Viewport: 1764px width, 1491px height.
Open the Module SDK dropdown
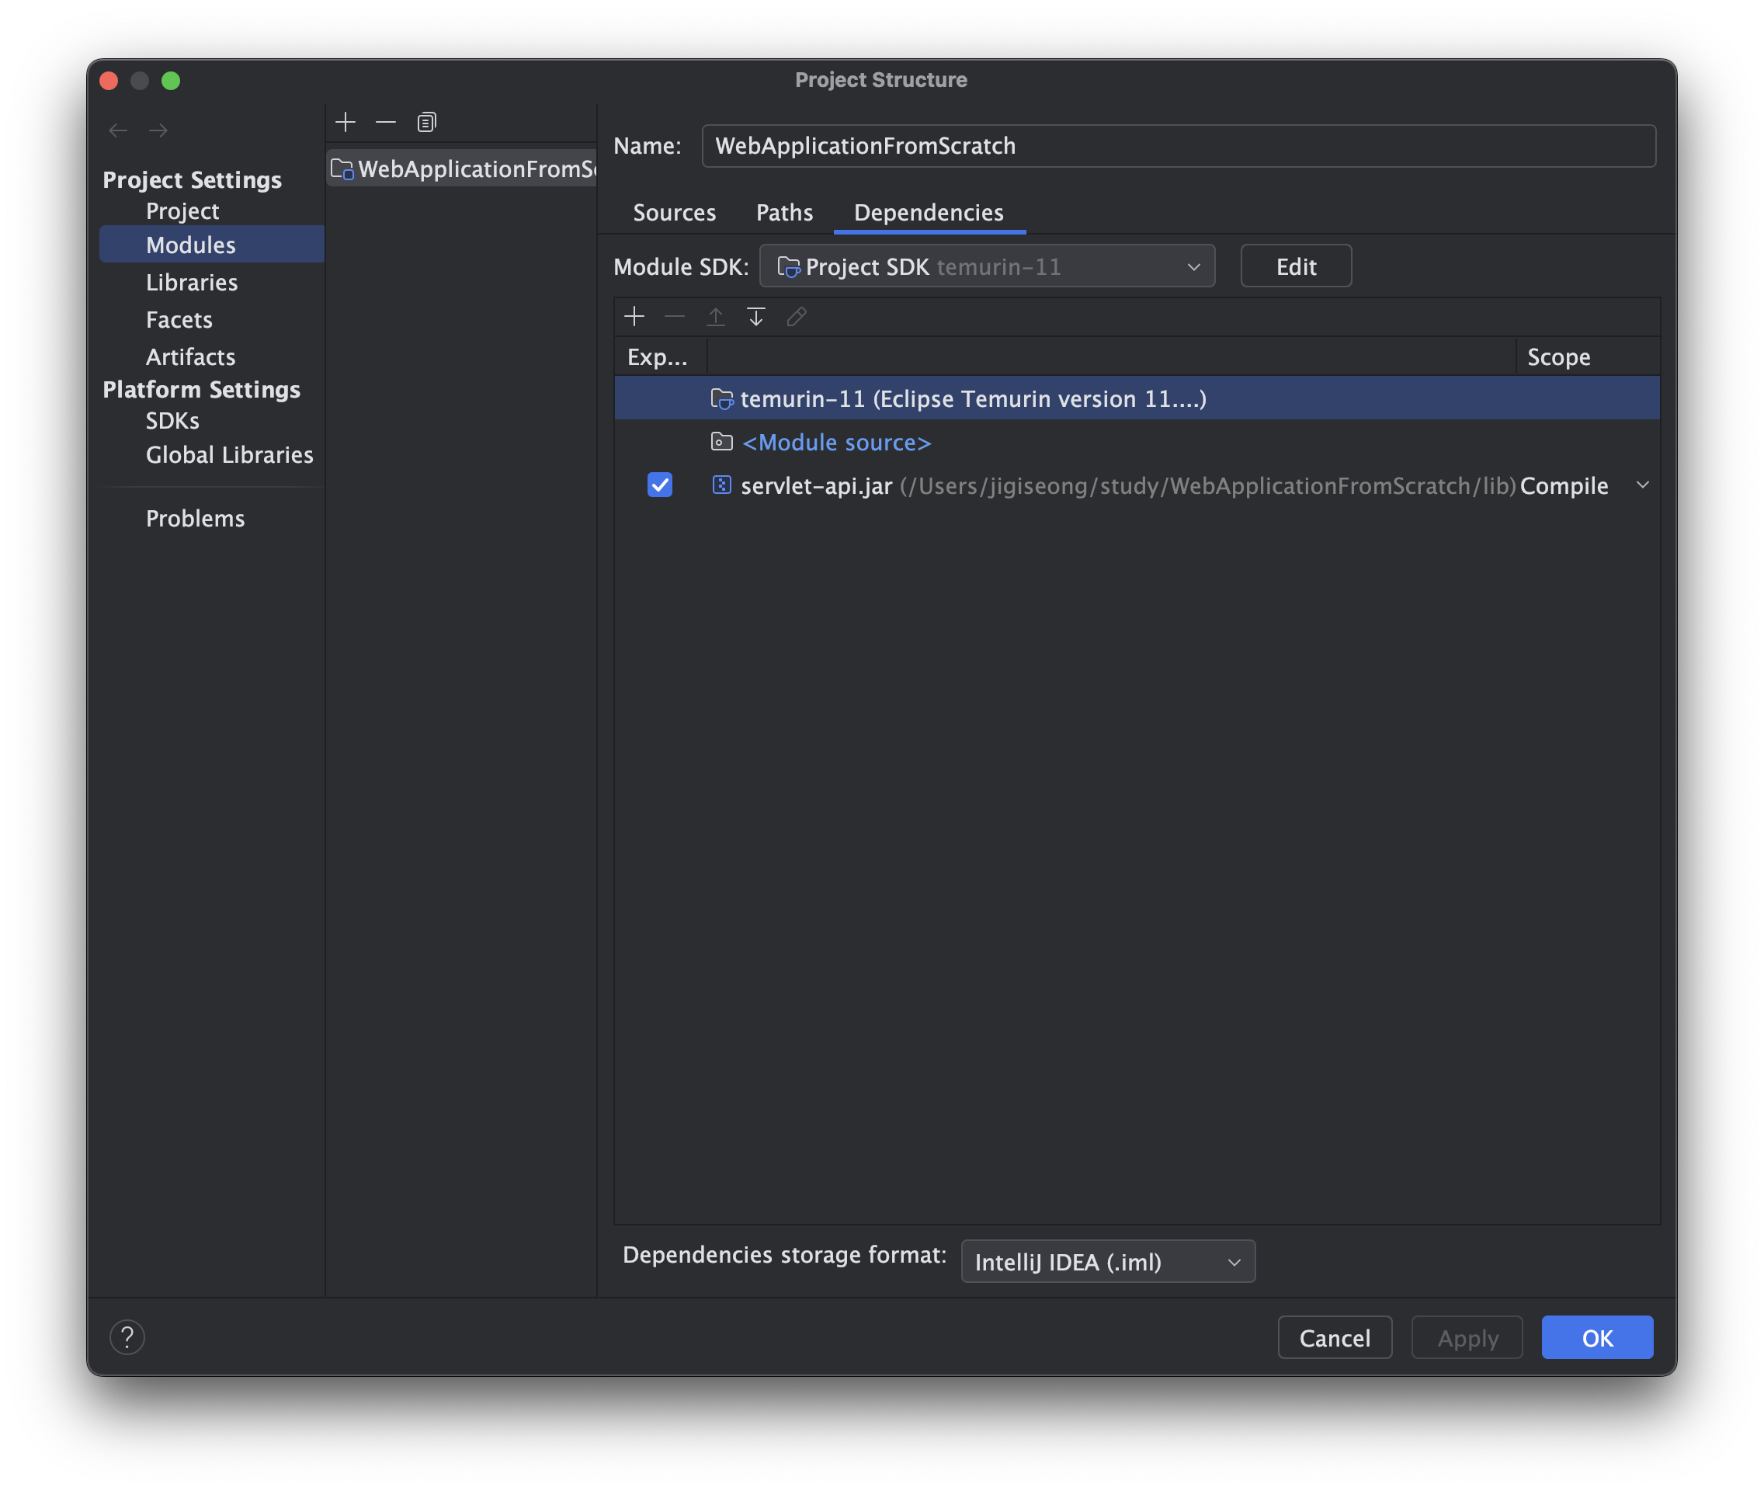point(986,266)
